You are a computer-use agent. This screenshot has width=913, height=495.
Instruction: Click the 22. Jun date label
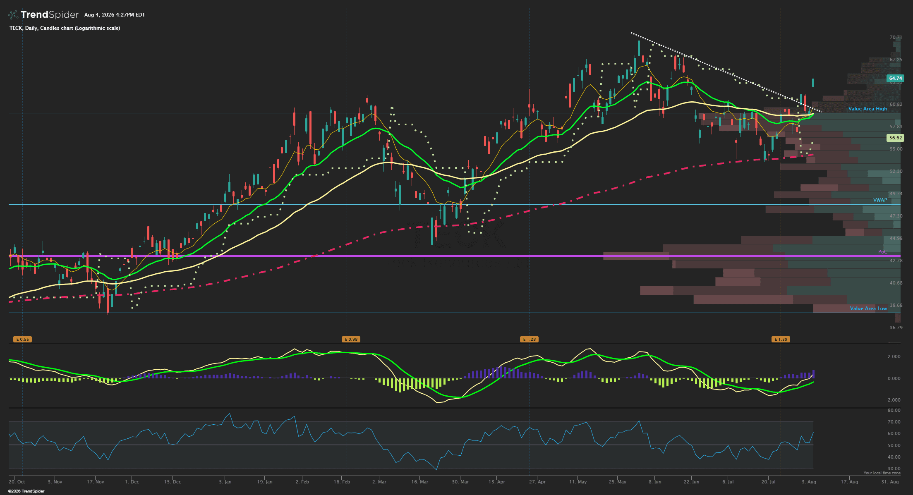coord(691,482)
